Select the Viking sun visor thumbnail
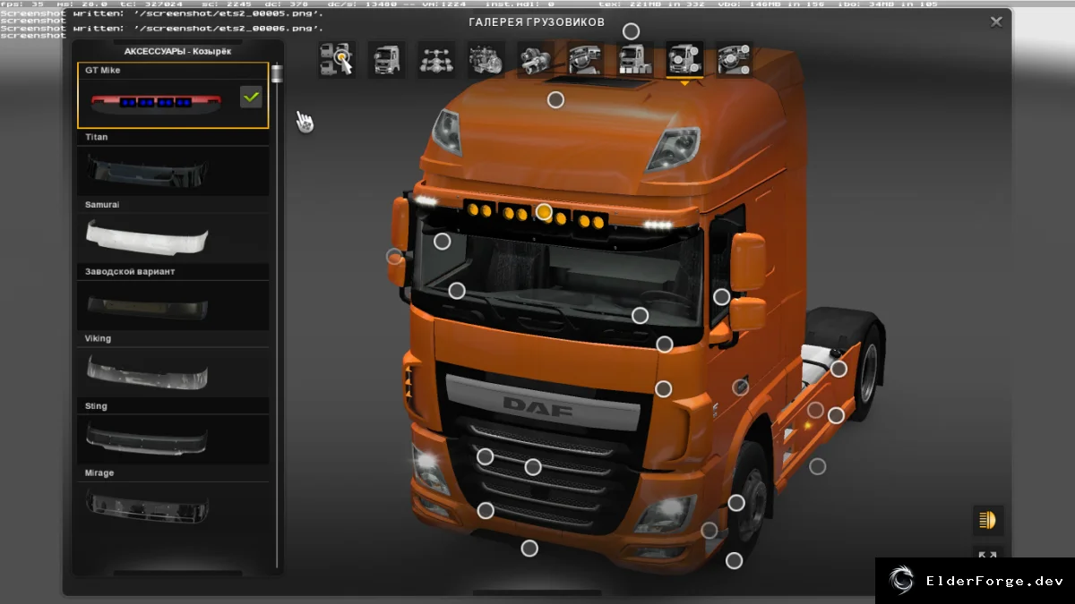Screen dimensions: 1075x604 click(x=174, y=372)
